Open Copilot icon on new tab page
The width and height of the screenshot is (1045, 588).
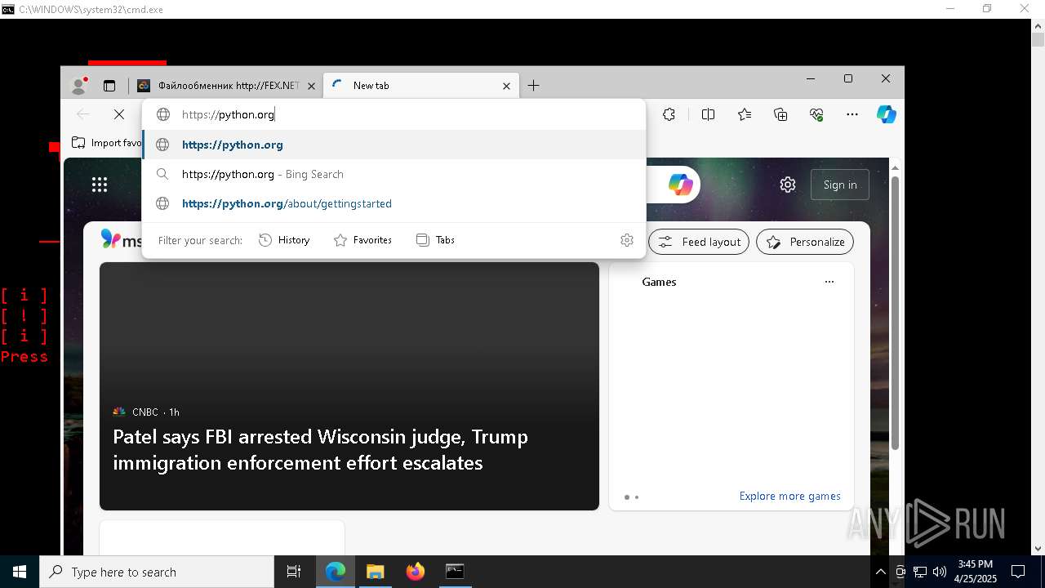(680, 185)
